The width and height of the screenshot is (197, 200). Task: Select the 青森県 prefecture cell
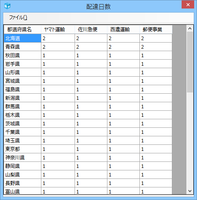coord(22,47)
